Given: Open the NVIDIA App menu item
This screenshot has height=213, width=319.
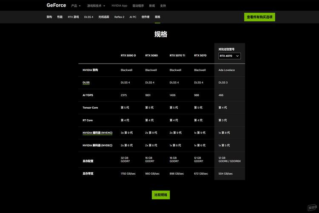Looking at the screenshot, I should coord(119,6).
